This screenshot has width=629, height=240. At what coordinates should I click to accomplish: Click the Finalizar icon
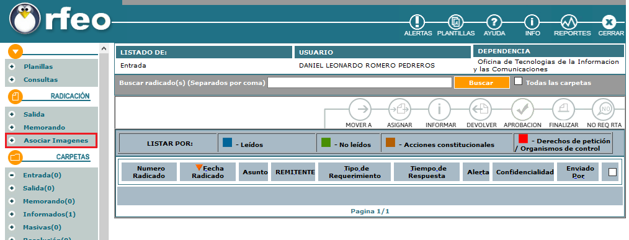[563, 109]
